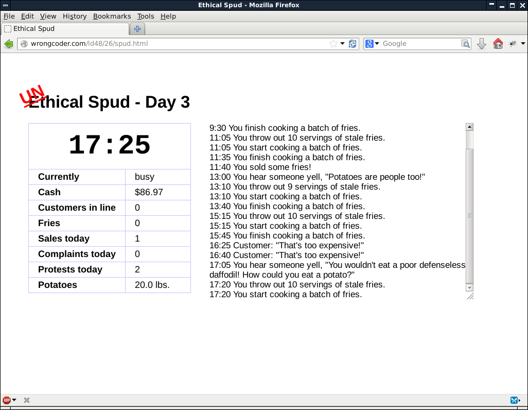Open the search engine selector dropdown

[x=377, y=43]
